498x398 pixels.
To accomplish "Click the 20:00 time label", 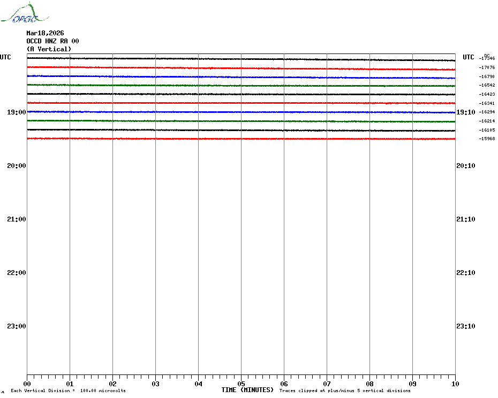I will [x=17, y=166].
